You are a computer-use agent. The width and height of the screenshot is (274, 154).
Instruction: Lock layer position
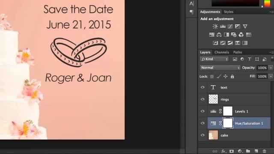[x=226, y=76]
